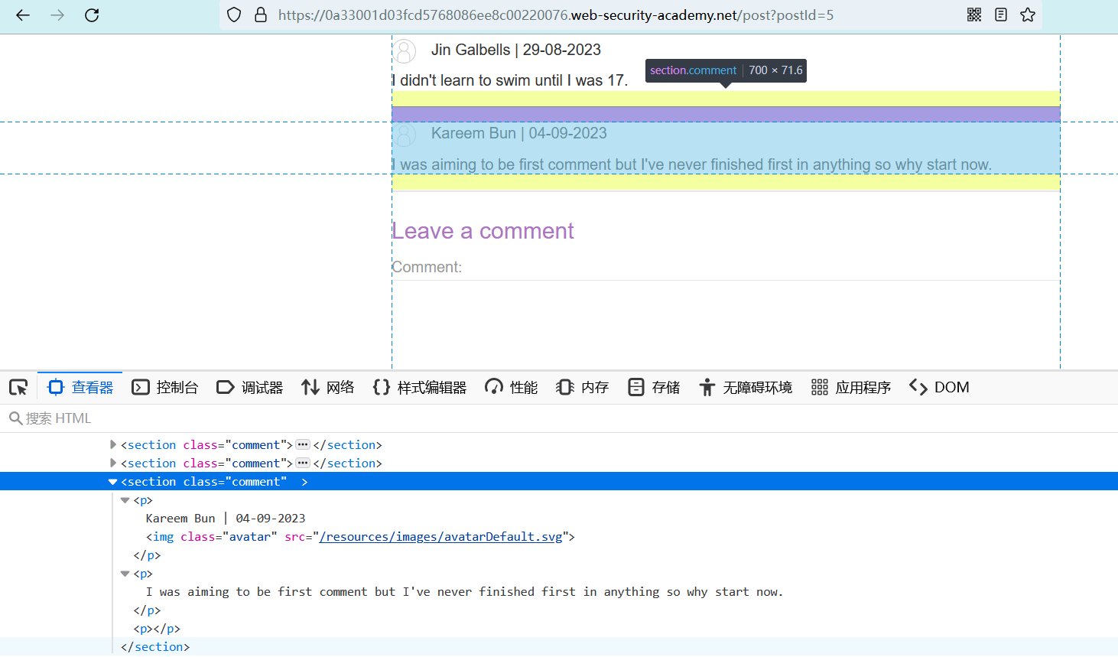Screen dimensions: 1118x657
Task: Collapse the selected comment section node
Action: click(x=112, y=482)
